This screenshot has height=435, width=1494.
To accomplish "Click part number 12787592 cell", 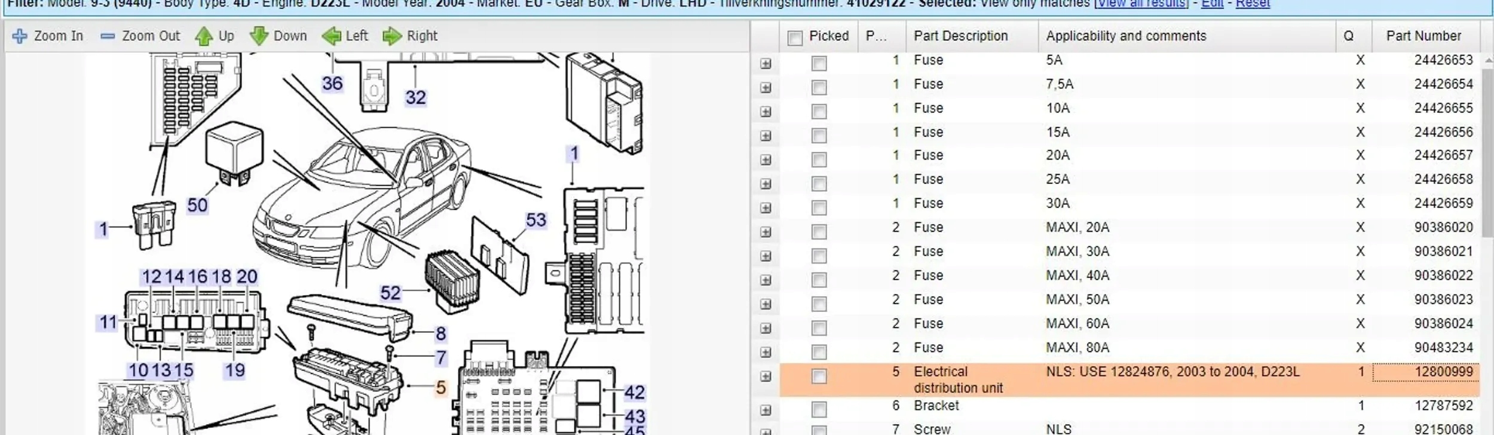I will 1443,406.
